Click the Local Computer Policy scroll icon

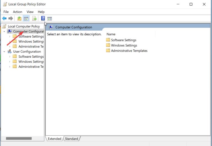[x=4, y=26]
